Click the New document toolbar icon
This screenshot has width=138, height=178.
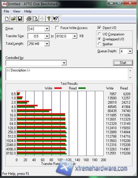pyautogui.click(x=7, y=19)
